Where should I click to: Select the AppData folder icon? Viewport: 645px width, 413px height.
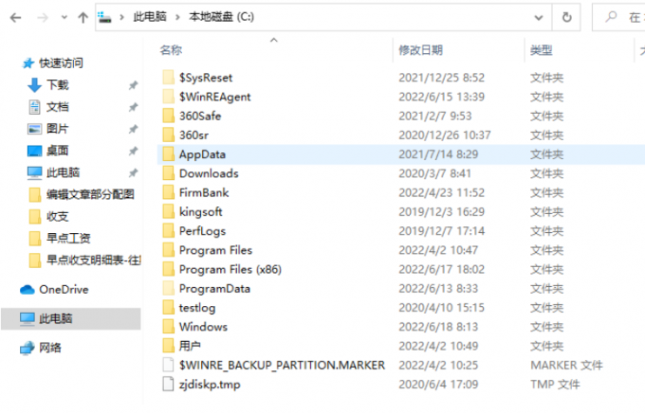point(168,154)
